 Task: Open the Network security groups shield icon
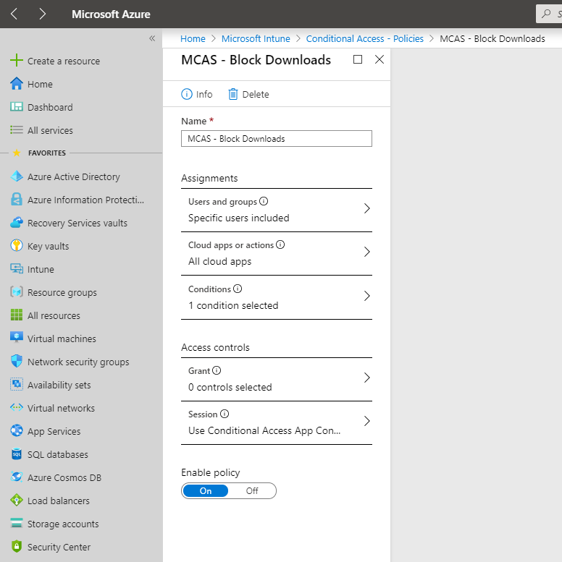pos(17,362)
